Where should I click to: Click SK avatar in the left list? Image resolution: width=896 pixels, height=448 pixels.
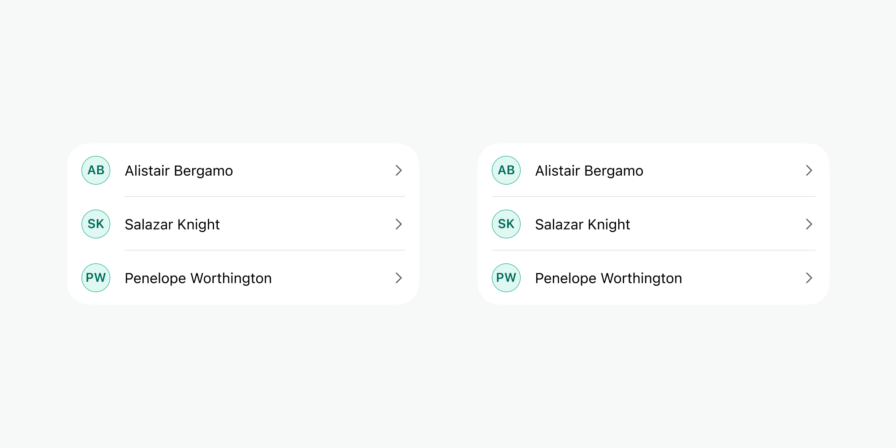click(96, 224)
